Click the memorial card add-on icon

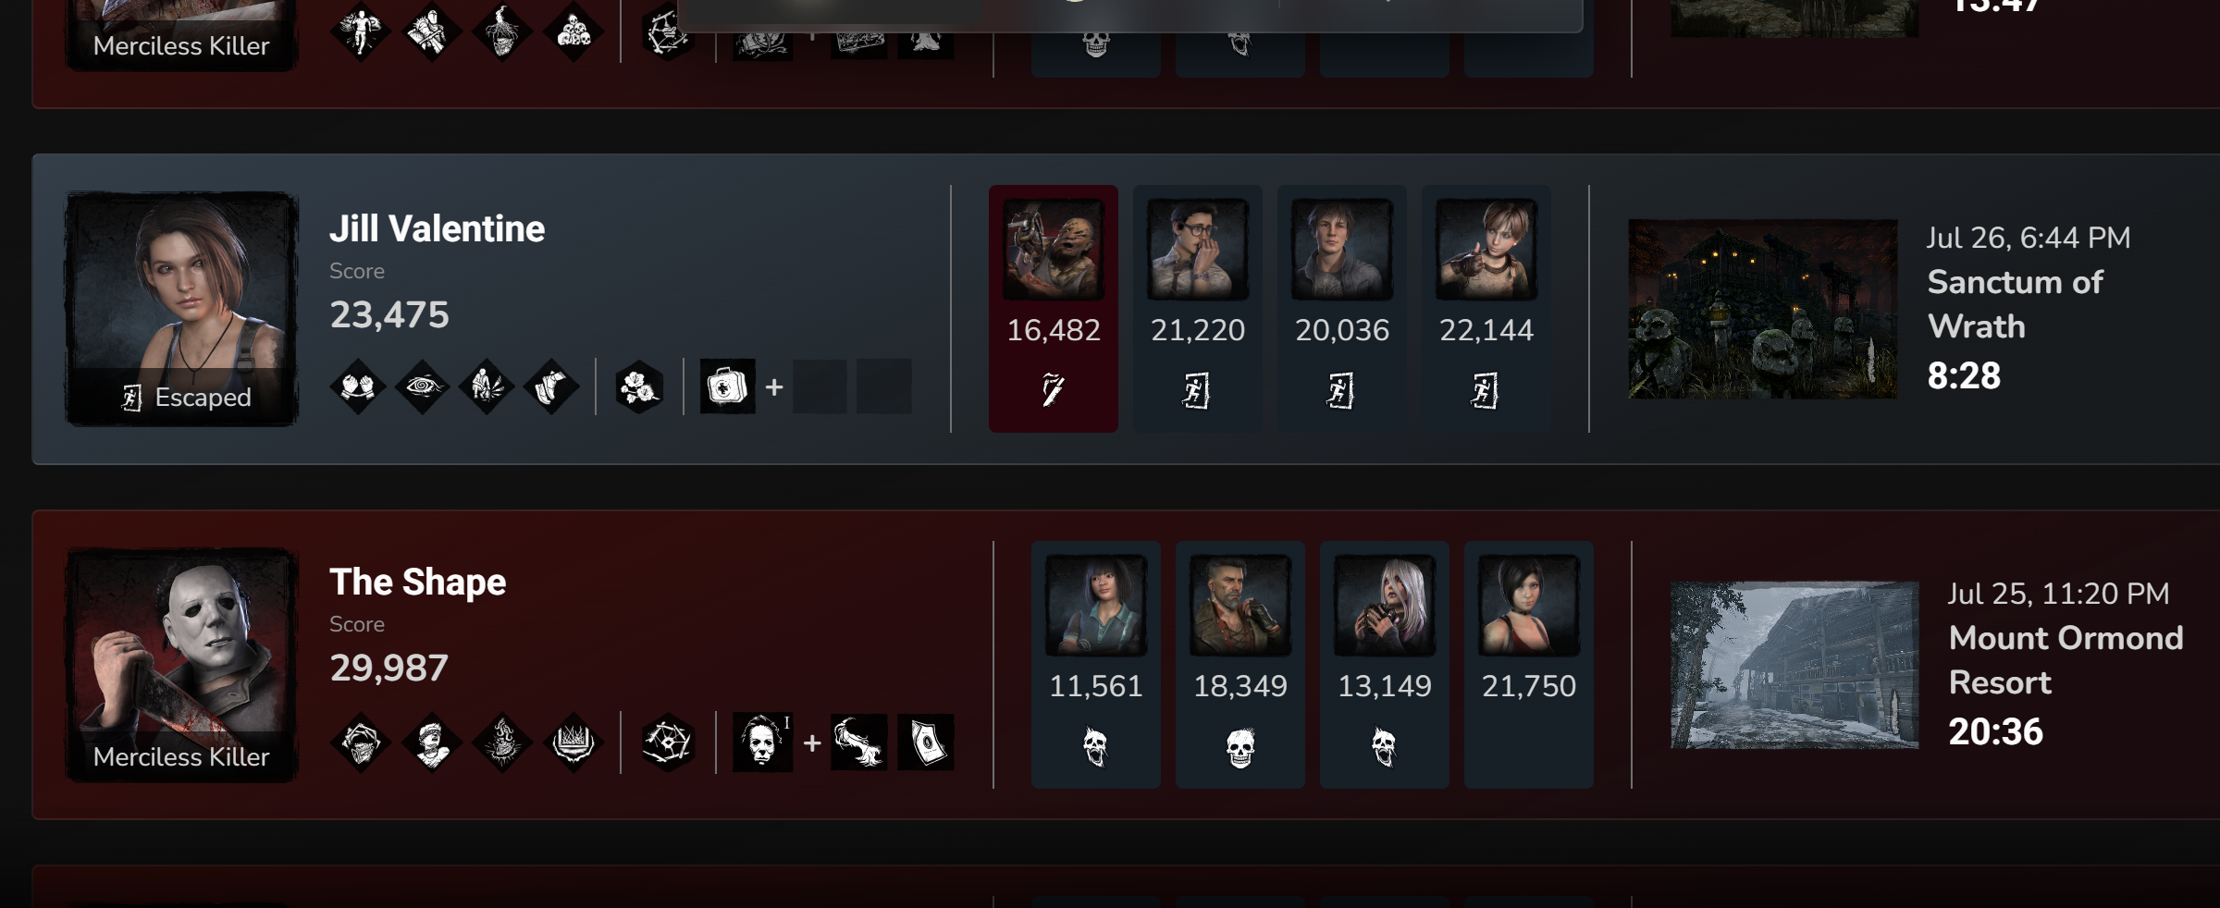926,742
